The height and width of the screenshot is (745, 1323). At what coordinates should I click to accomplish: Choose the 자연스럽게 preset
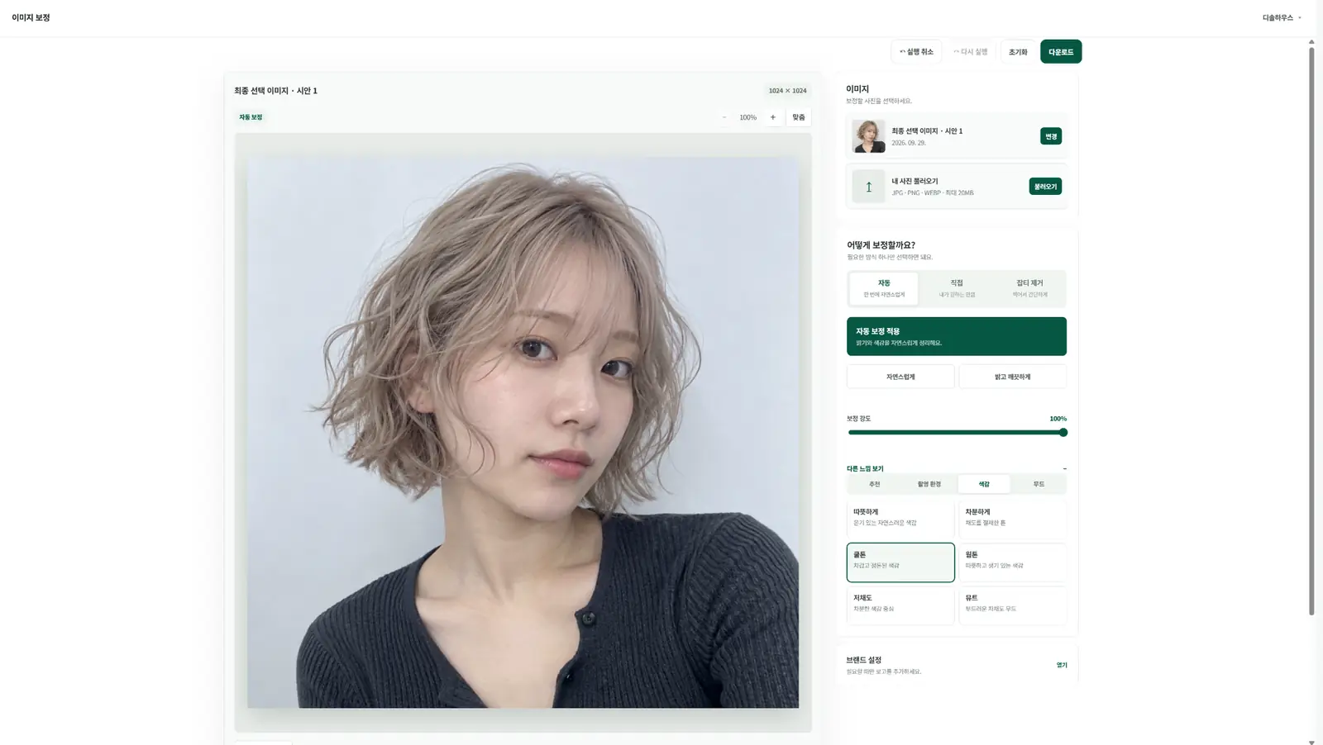(x=900, y=377)
